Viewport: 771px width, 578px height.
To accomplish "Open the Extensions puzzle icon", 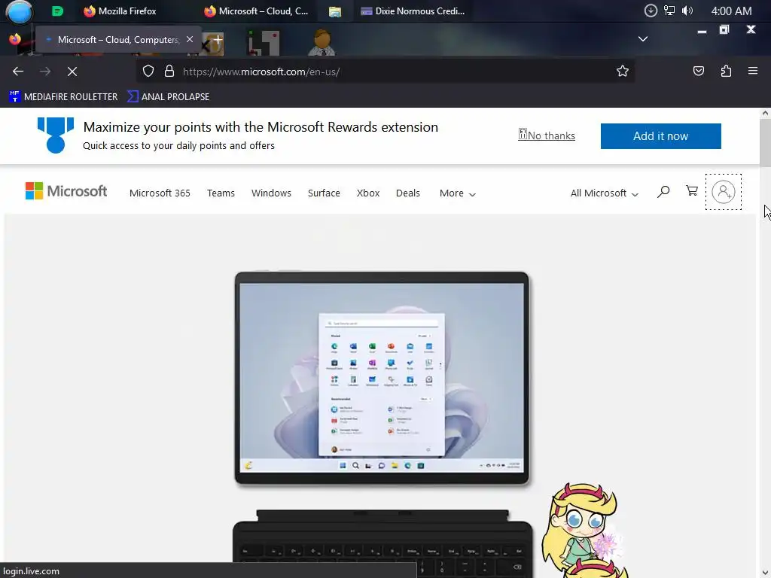I will (726, 71).
